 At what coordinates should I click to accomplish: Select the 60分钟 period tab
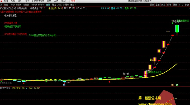[x=41, y=5]
